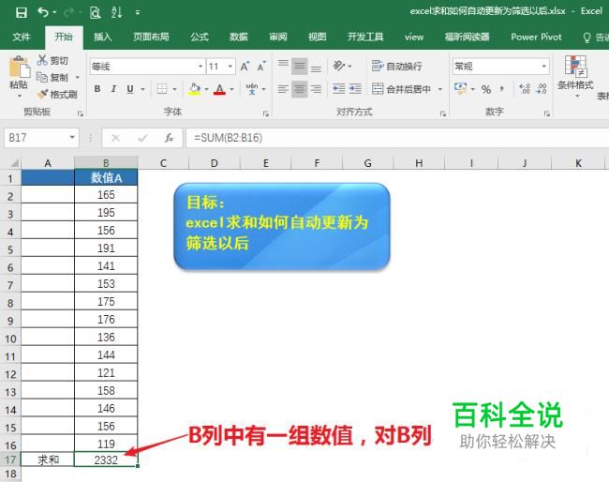
Task: Switch to 数据 Data tab
Action: coord(239,37)
